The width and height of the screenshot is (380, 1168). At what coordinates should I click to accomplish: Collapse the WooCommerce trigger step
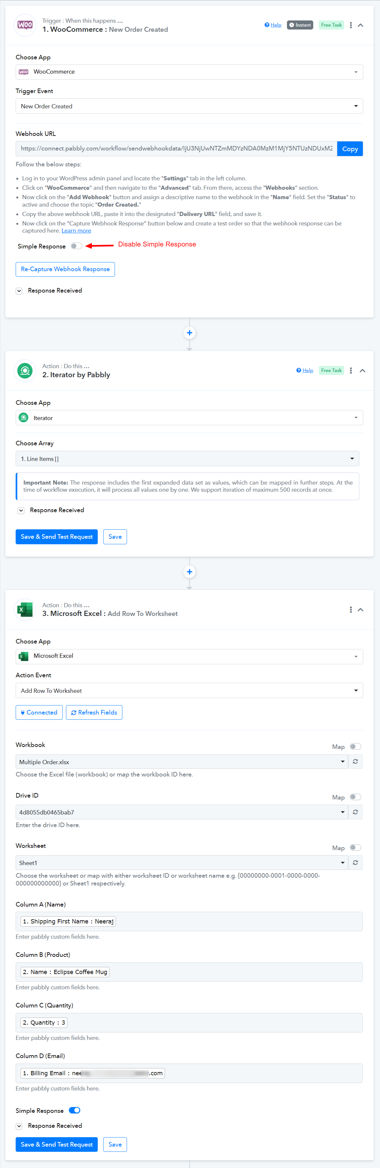click(361, 25)
